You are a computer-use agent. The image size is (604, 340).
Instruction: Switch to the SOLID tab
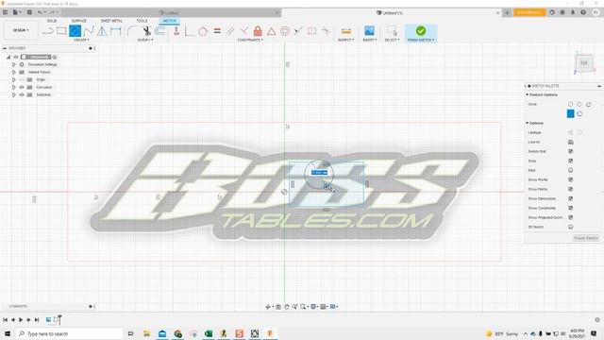coord(52,21)
